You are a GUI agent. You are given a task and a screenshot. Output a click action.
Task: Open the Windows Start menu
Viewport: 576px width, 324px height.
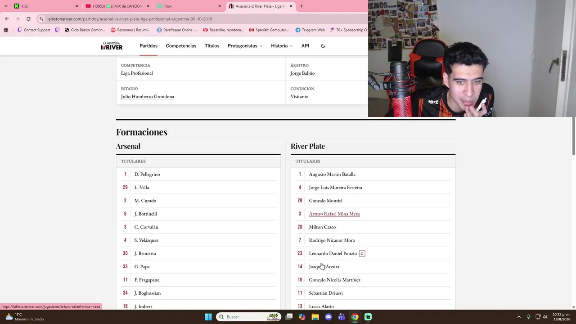click(208, 317)
